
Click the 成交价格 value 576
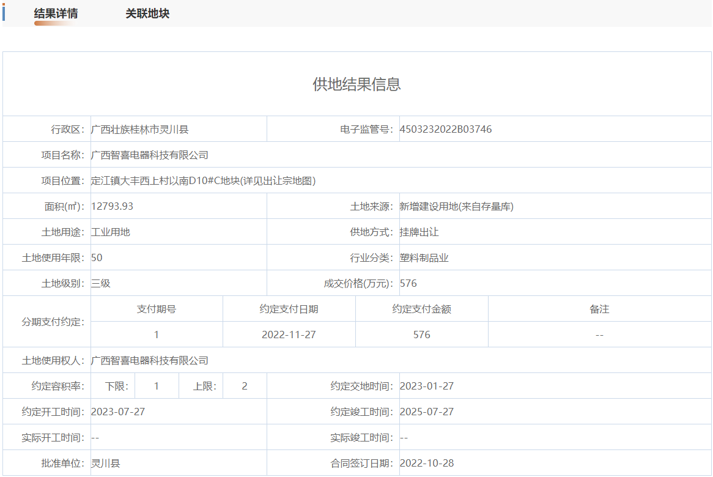coord(408,284)
